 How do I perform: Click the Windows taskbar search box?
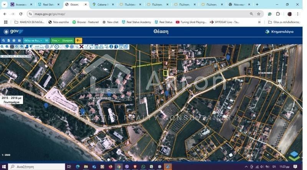pyautogui.click(x=36, y=167)
